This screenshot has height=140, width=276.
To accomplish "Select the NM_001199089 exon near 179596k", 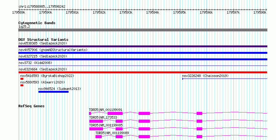I will 199,137.
